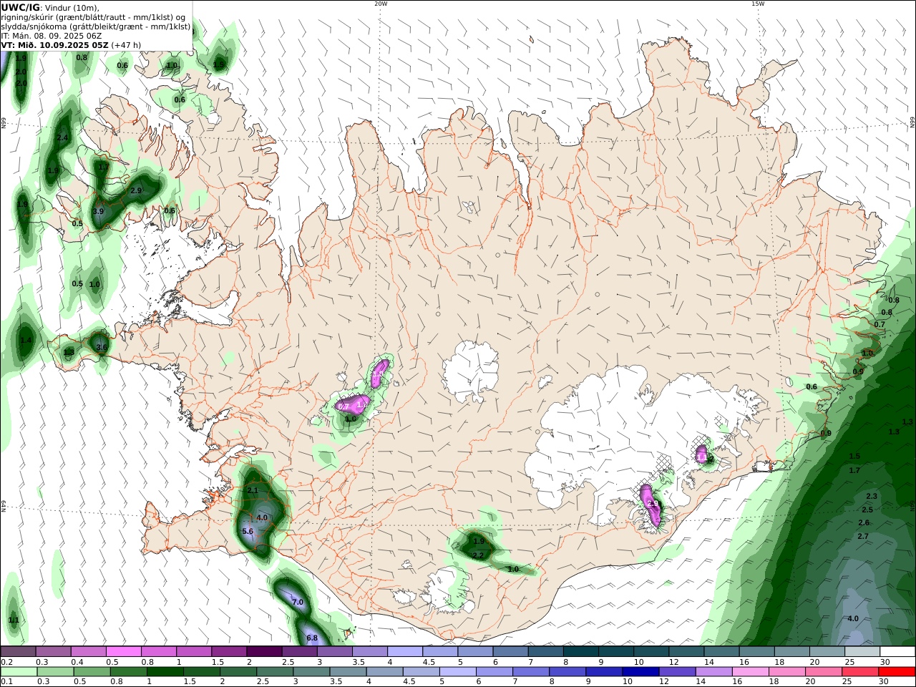Select the dusky mauve 0.2 swatch in top row
This screenshot has width=916, height=687.
click(x=18, y=652)
